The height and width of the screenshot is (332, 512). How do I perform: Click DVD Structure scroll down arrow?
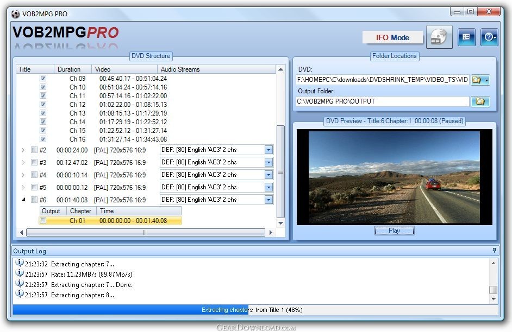tap(280, 223)
